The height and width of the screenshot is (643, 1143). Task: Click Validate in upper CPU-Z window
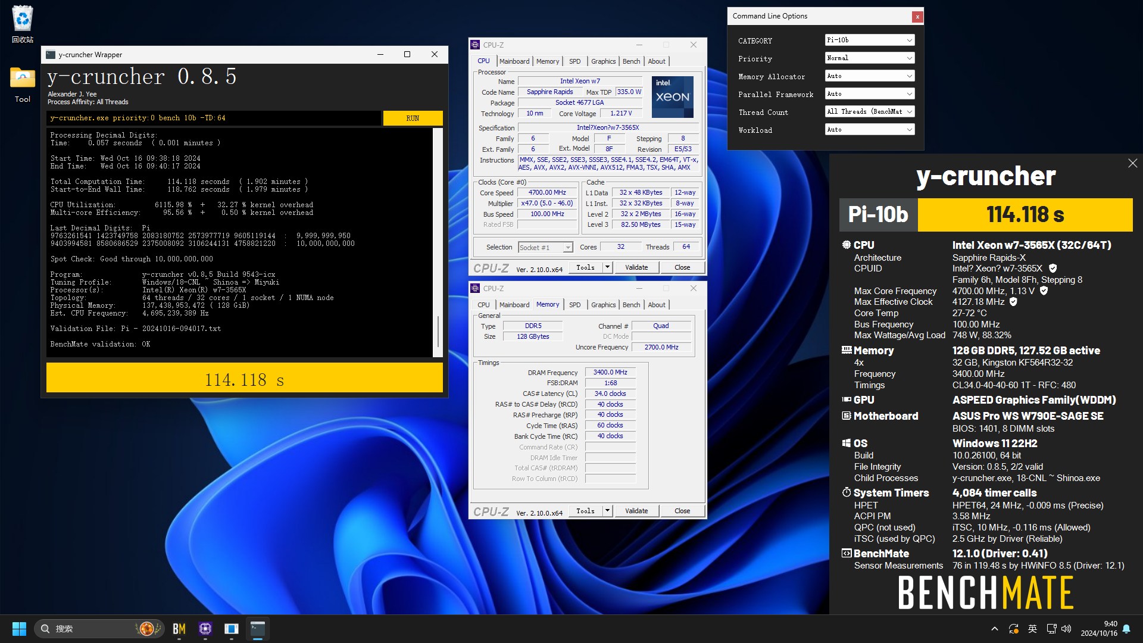coord(636,267)
